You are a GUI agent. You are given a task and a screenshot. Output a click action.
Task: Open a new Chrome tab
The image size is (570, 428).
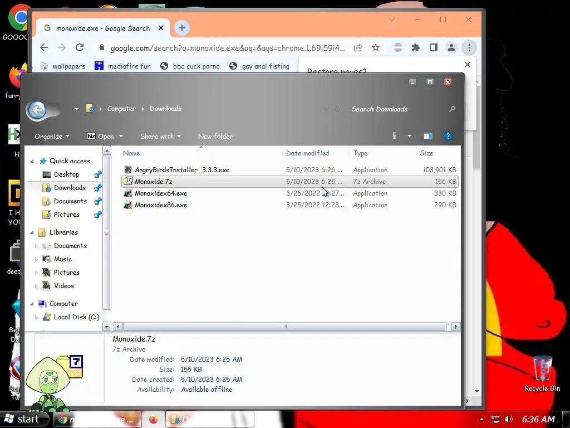(182, 28)
